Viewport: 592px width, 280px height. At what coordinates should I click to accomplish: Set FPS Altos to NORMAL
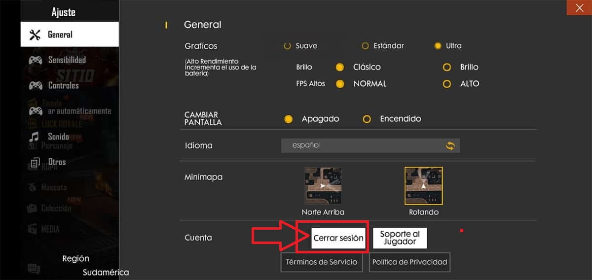[339, 84]
